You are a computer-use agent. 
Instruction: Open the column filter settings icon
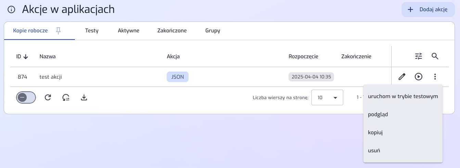tap(419, 57)
